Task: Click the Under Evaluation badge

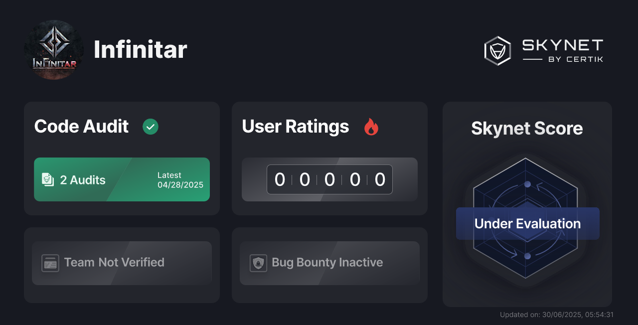Action: (x=528, y=224)
